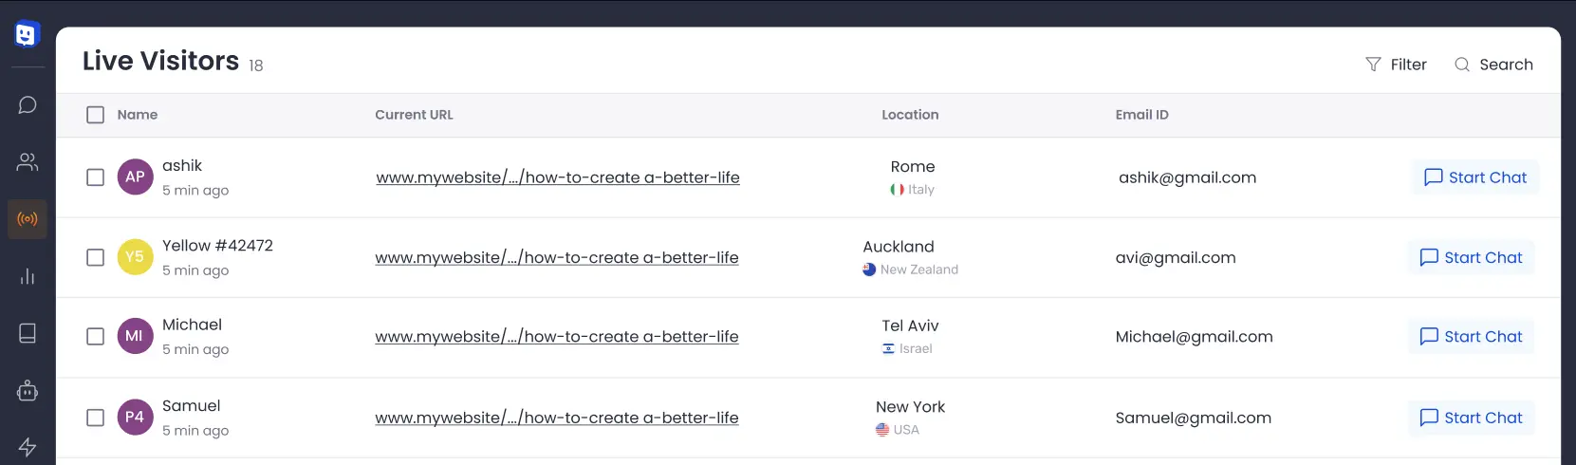
Task: Click the Filter funnel button
Action: click(x=1396, y=65)
